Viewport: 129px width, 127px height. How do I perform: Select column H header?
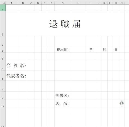(x=78, y=3)
